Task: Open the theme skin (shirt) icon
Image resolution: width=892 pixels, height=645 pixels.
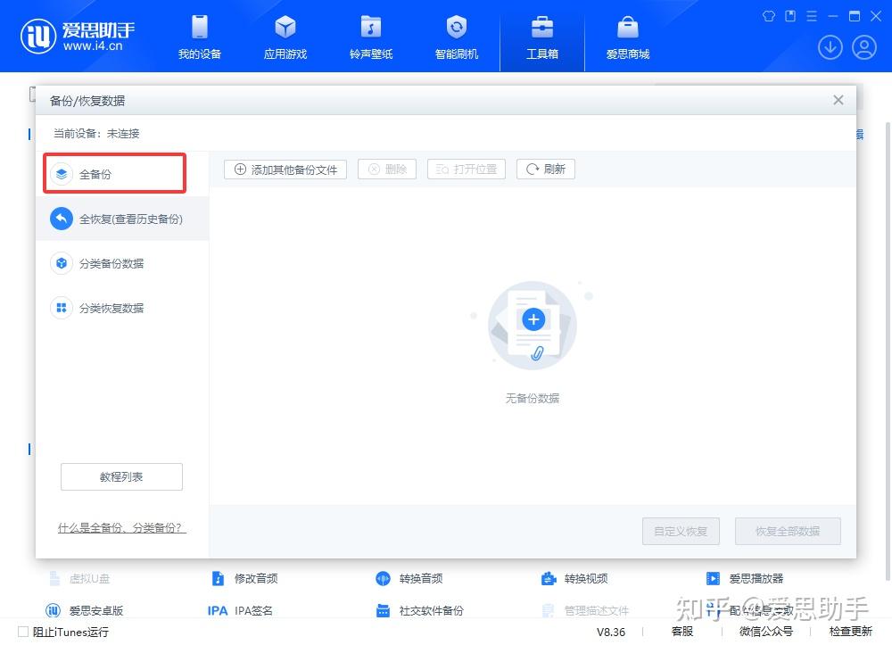Action: [768, 15]
